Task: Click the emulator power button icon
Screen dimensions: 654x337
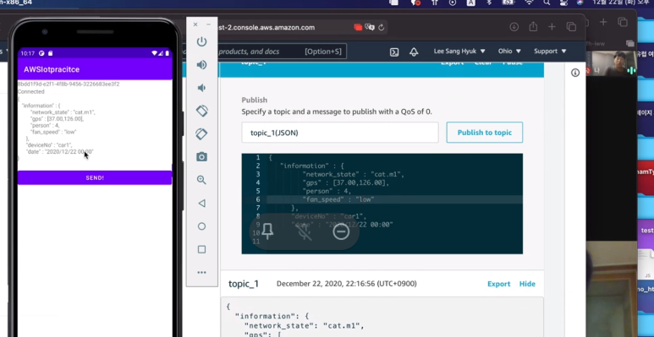Action: click(202, 41)
